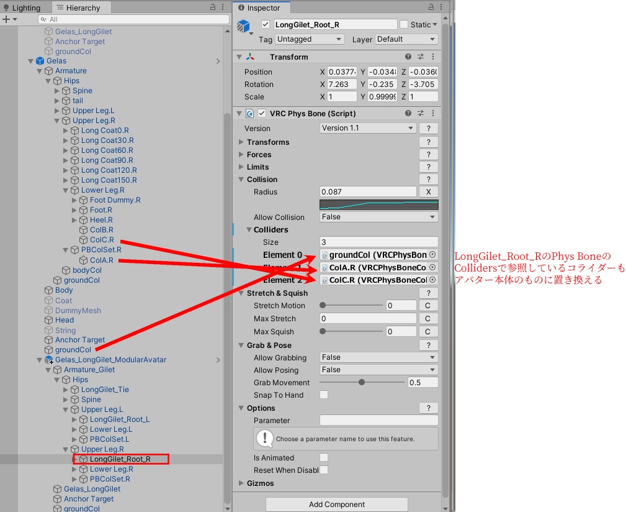626x512 pixels.
Task: Click the Inspector panel lock icon
Action: [431, 7]
